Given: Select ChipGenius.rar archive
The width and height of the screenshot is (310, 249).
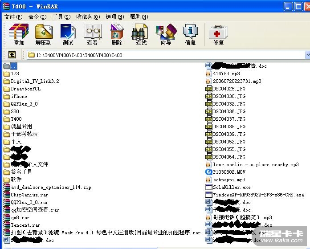Looking at the screenshot, I should tap(26, 195).
